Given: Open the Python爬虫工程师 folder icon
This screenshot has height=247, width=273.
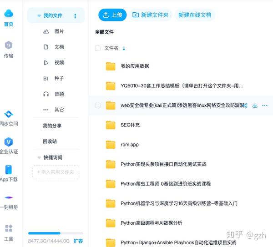Looking at the screenshot, I should pyautogui.click(x=111, y=184).
